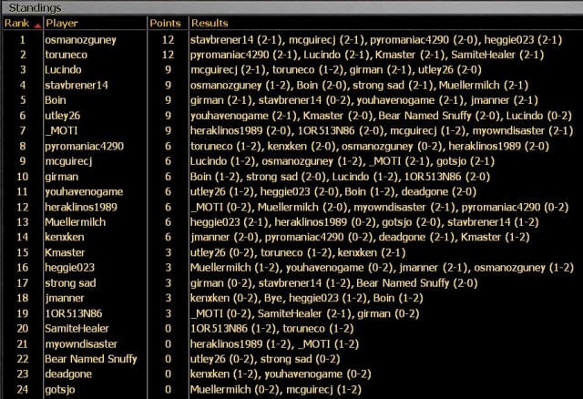This screenshot has width=583, height=399.
Task: Select player Boin in the Player column
Action: pyautogui.click(x=56, y=100)
